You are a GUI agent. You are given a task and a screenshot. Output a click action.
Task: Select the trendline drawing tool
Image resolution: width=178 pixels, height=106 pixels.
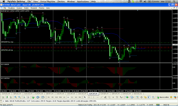coord(101,97)
